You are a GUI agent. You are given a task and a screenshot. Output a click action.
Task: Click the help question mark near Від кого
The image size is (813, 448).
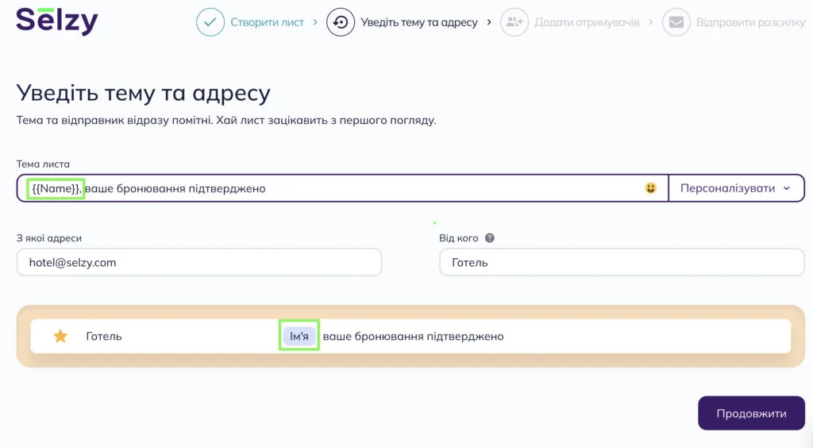click(x=489, y=238)
